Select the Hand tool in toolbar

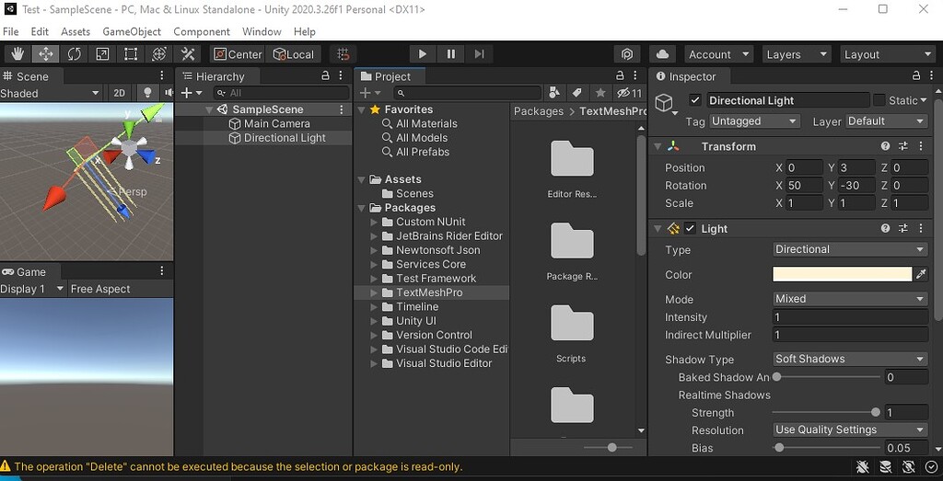tap(17, 54)
